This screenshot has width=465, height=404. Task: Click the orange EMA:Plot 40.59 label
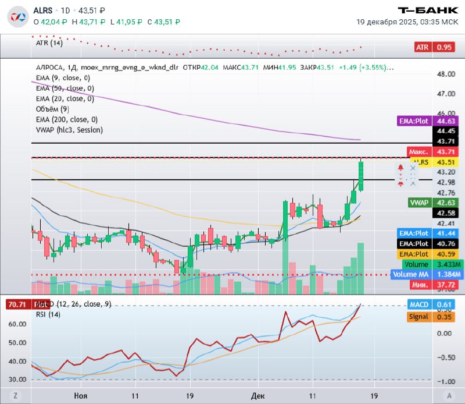pyautogui.click(x=428, y=254)
